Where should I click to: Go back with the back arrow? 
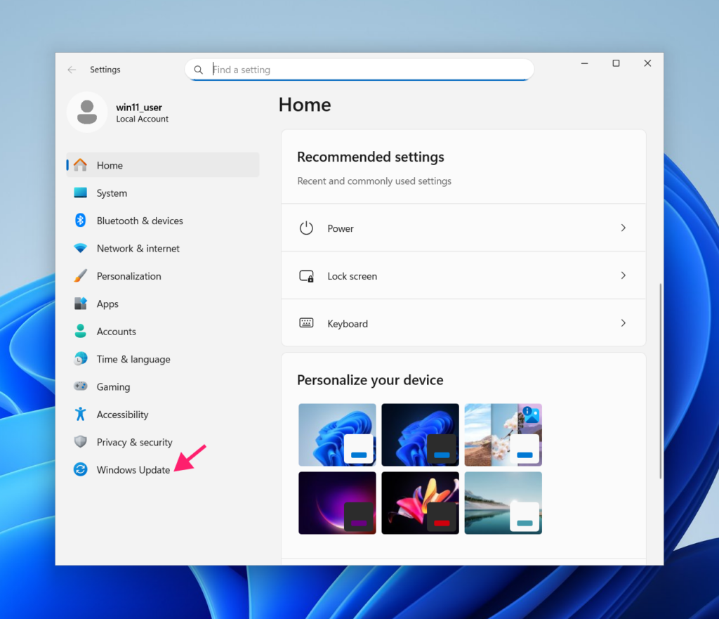tap(72, 70)
